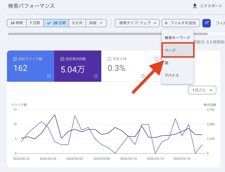This screenshot has height=172, width=225.
Task: Open 検索タイプ: ウェブ dropdown
Action: coord(137,23)
